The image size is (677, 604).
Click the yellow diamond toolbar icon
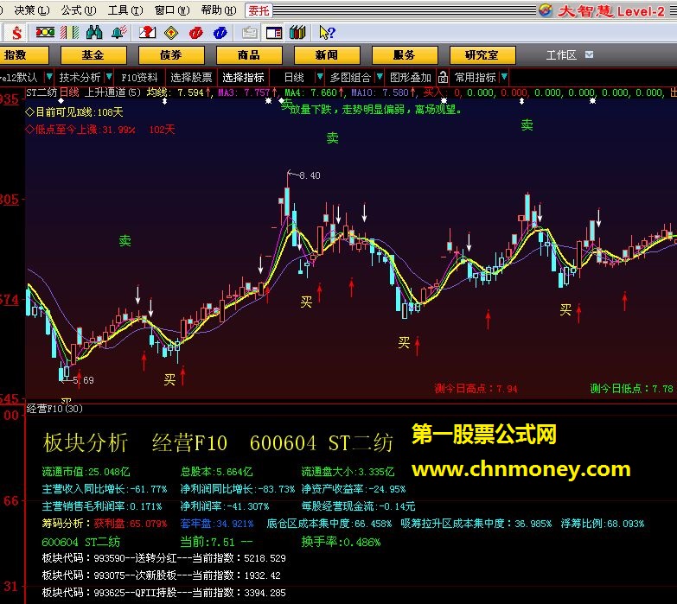(x=171, y=32)
